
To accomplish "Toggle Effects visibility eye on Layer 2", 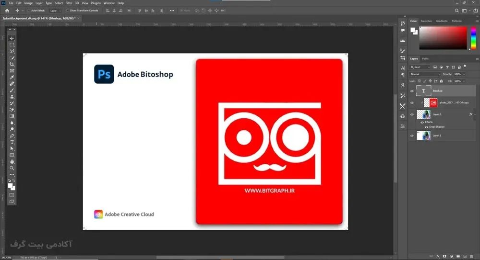I will (x=422, y=122).
